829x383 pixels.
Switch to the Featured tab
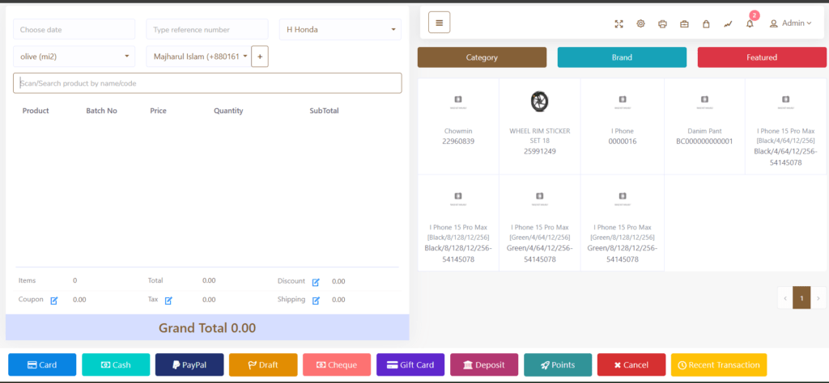(x=762, y=57)
